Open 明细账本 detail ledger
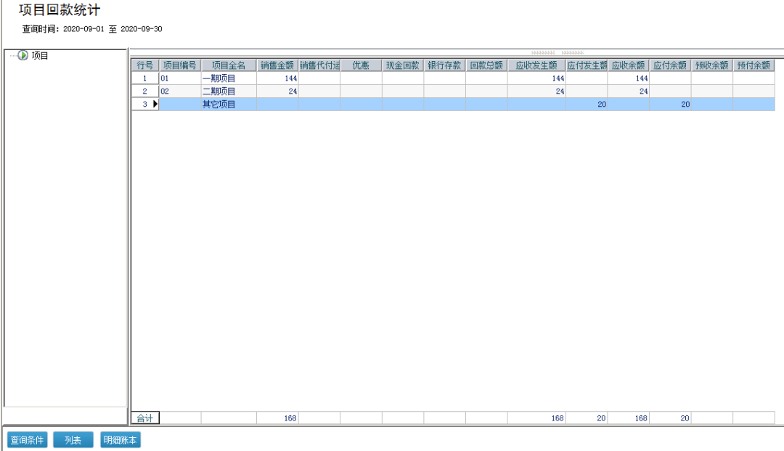Viewport: 784px width, 451px height. click(x=120, y=440)
